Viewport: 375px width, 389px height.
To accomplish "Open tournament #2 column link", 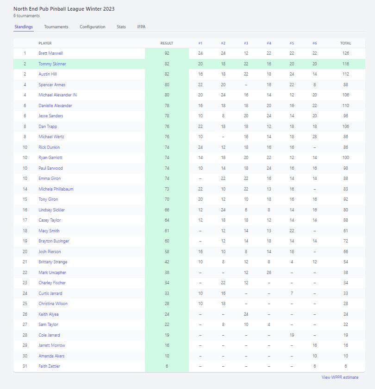I will (223, 43).
